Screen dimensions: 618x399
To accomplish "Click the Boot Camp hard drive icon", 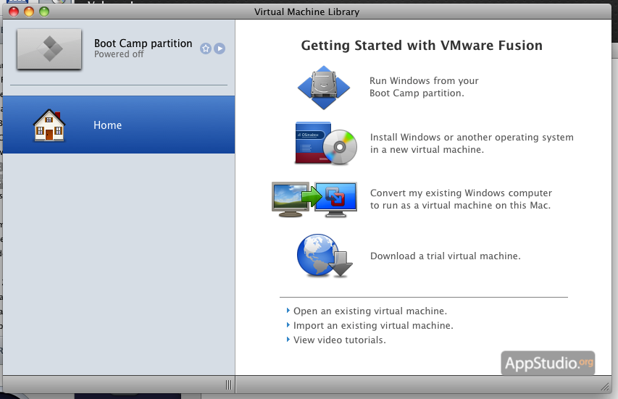I will click(x=324, y=87).
